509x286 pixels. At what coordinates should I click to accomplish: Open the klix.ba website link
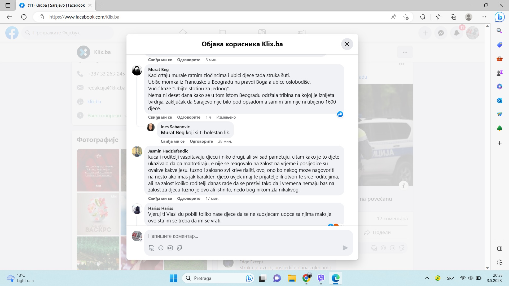click(94, 102)
